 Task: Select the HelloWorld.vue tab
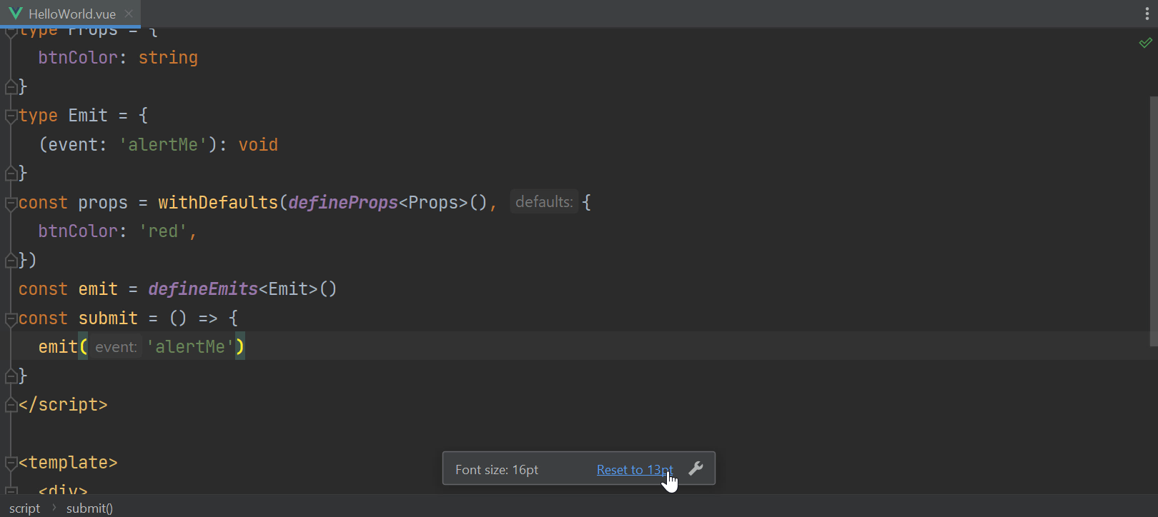coord(71,14)
